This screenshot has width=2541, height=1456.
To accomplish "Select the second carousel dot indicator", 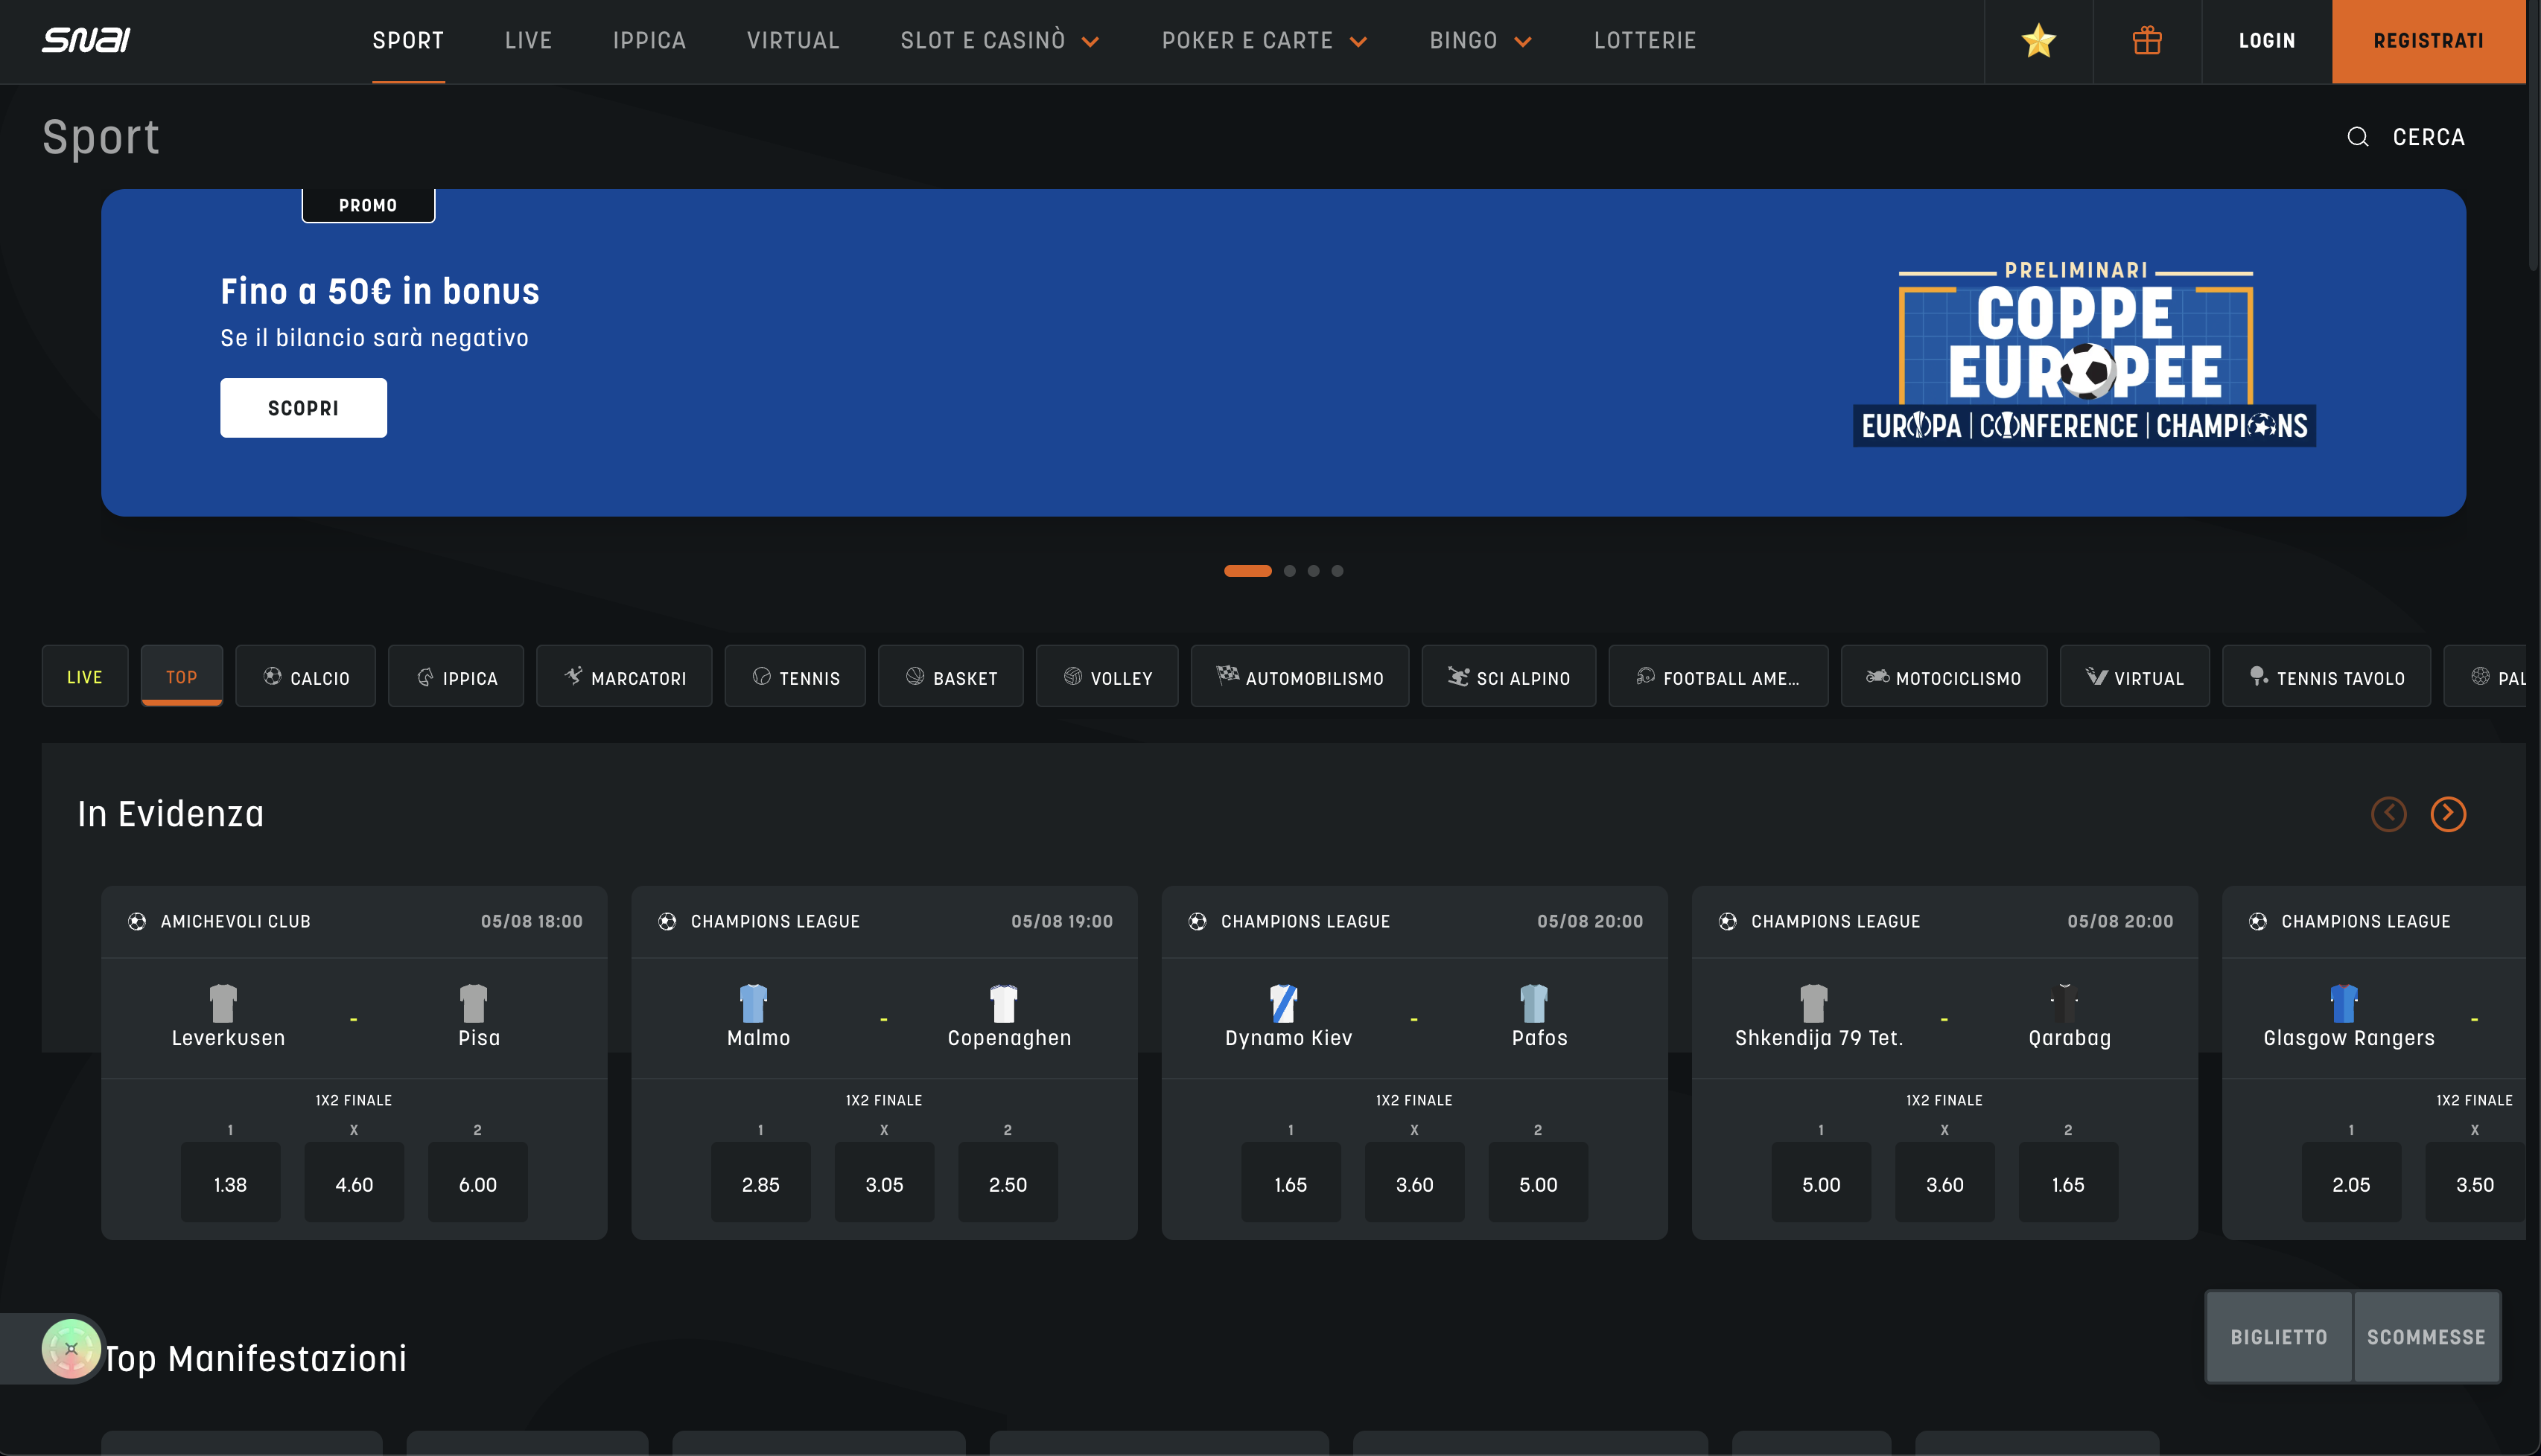I will click(1290, 571).
